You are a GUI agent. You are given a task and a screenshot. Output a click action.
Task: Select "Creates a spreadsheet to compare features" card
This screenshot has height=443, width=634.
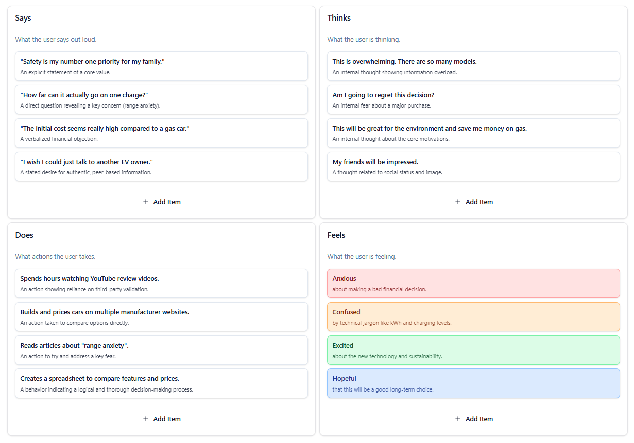[161, 383]
